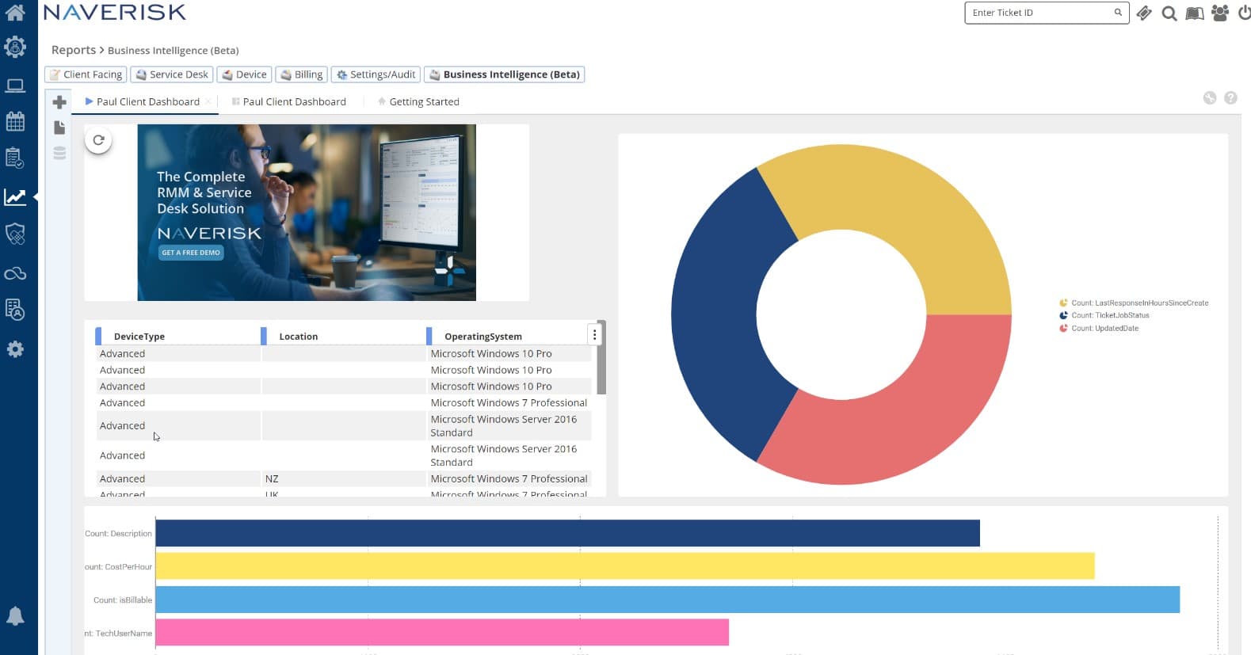This screenshot has width=1251, height=655.
Task: Select the reports chart sidebar icon
Action: [x=15, y=196]
